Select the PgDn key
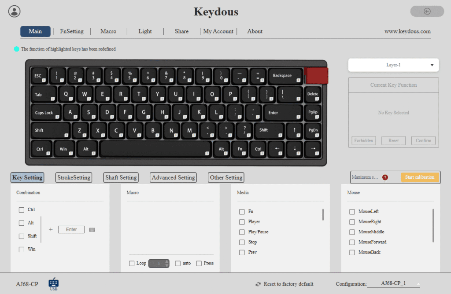The image size is (451, 294). click(313, 130)
